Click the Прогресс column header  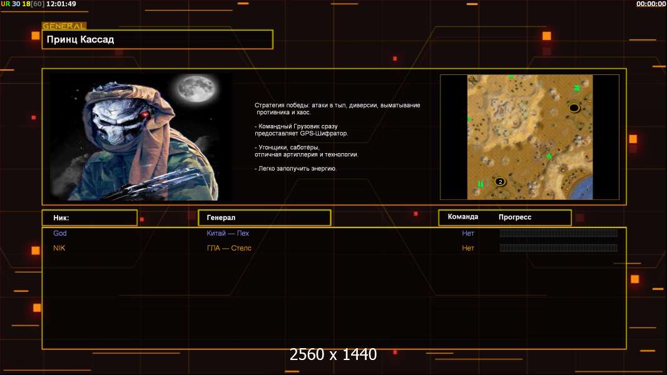[515, 217]
